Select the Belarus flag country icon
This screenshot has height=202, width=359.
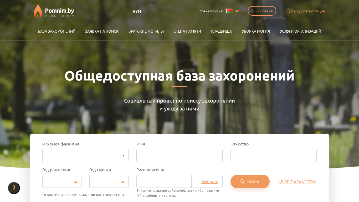pyautogui.click(x=229, y=11)
